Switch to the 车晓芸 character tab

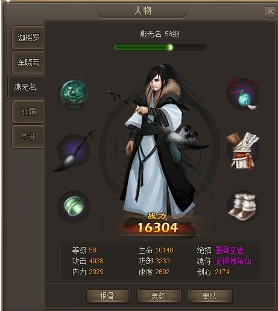tap(28, 62)
